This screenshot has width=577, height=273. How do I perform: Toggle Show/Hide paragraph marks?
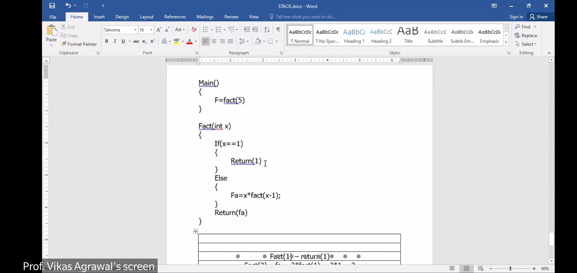pos(278,30)
